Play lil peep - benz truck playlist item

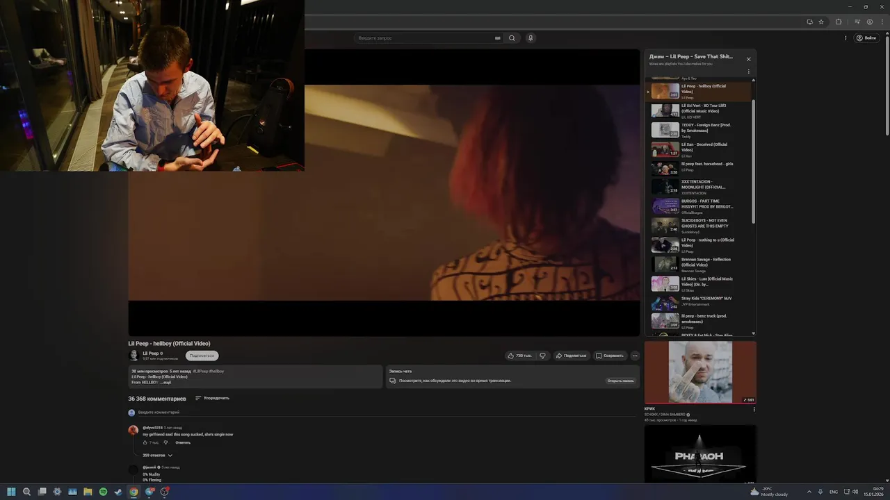pos(698,322)
